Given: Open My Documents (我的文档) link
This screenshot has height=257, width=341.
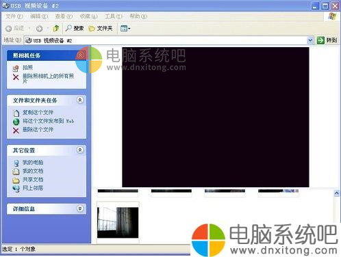Looking at the screenshot, I should pos(33,171).
